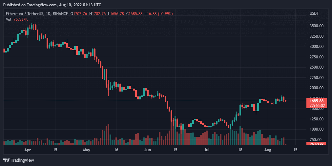This screenshot has height=166, width=332.
Task: Select the May marker on time axis
Action: [86, 150]
